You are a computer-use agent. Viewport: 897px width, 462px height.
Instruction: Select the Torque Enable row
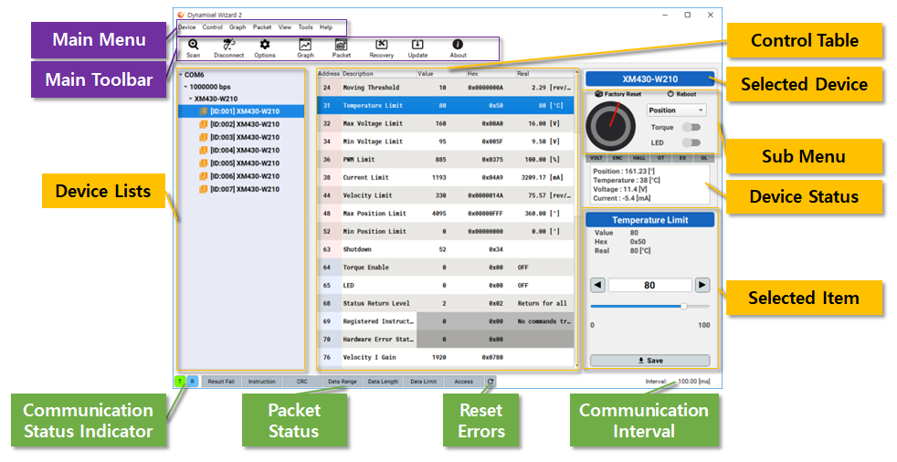445,268
